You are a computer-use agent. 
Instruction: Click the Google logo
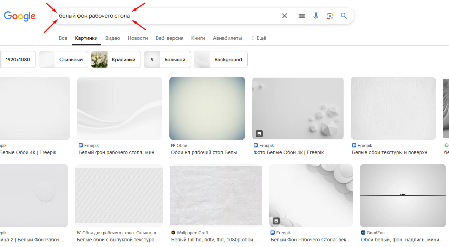(x=20, y=16)
